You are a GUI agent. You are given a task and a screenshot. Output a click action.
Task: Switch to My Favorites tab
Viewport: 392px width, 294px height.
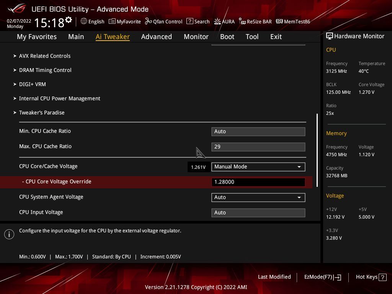tap(37, 37)
